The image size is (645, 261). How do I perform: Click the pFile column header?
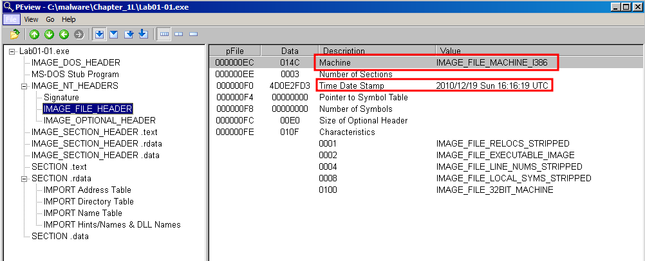(x=235, y=51)
